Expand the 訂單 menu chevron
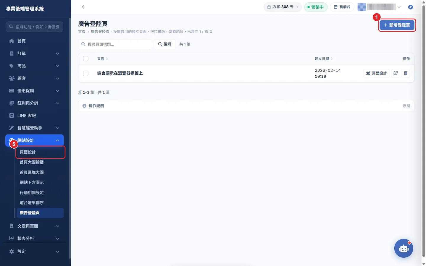 pos(58,53)
